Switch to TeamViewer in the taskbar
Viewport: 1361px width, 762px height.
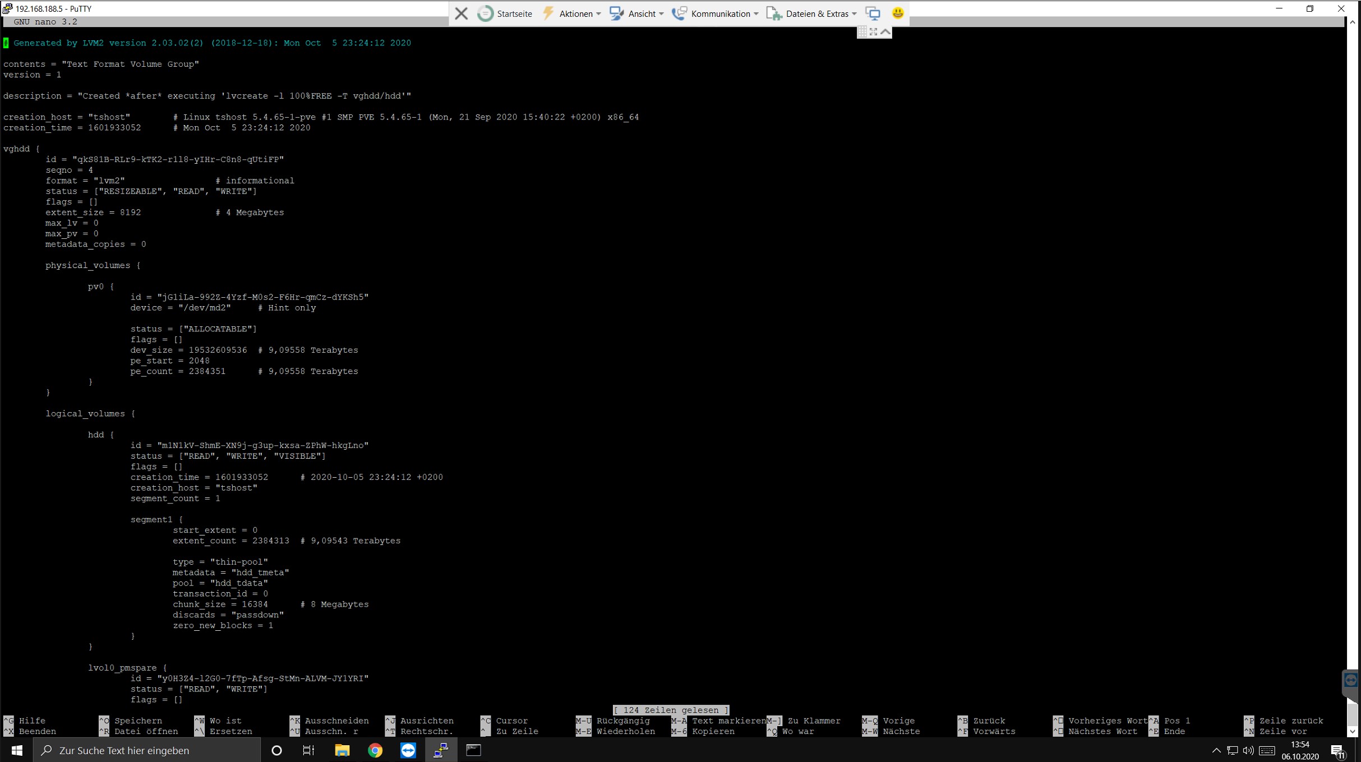point(408,750)
